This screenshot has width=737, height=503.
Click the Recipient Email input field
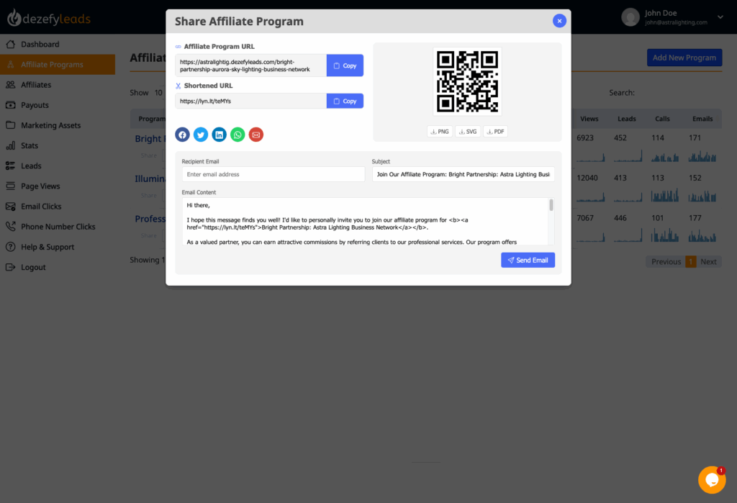(x=273, y=174)
